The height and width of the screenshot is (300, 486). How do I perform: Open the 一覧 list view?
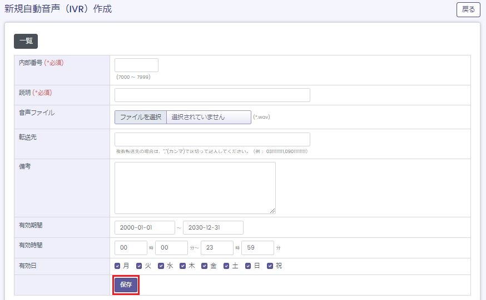pos(26,41)
